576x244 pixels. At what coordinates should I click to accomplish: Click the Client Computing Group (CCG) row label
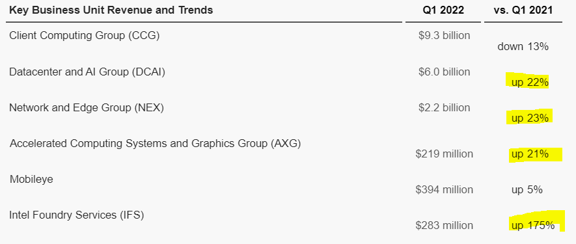point(84,36)
